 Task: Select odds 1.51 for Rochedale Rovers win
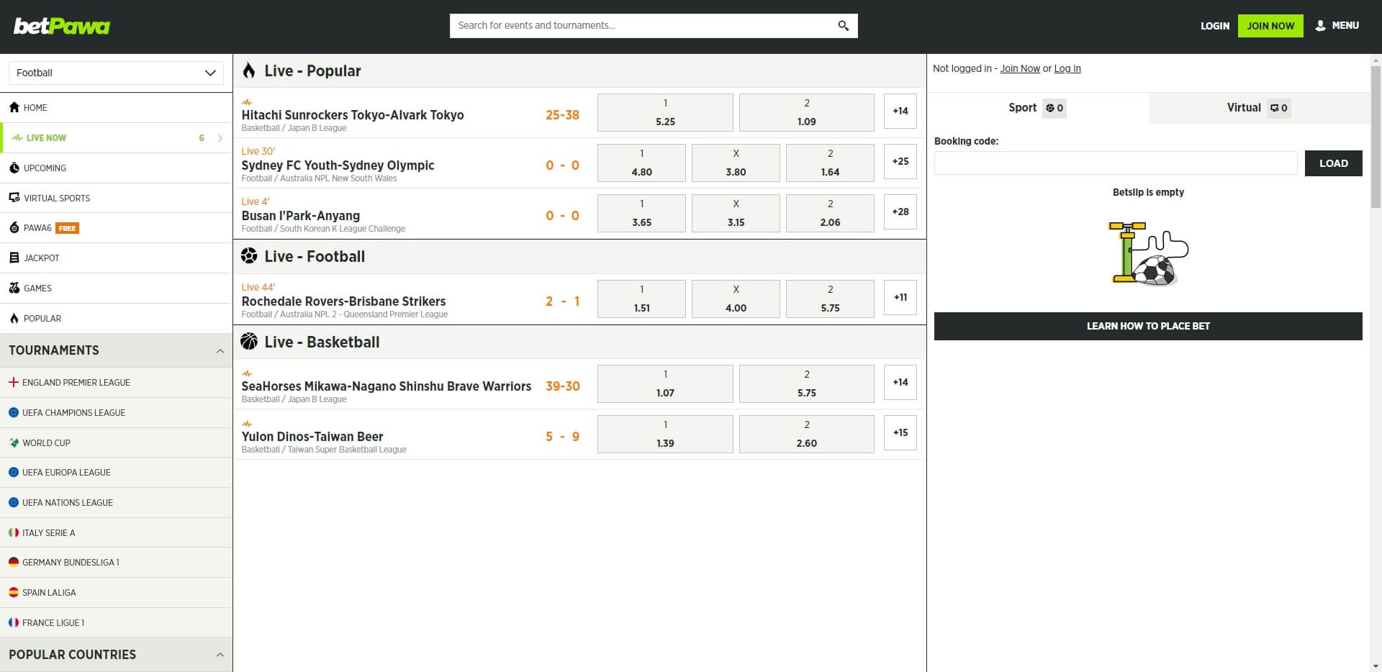[x=641, y=299]
